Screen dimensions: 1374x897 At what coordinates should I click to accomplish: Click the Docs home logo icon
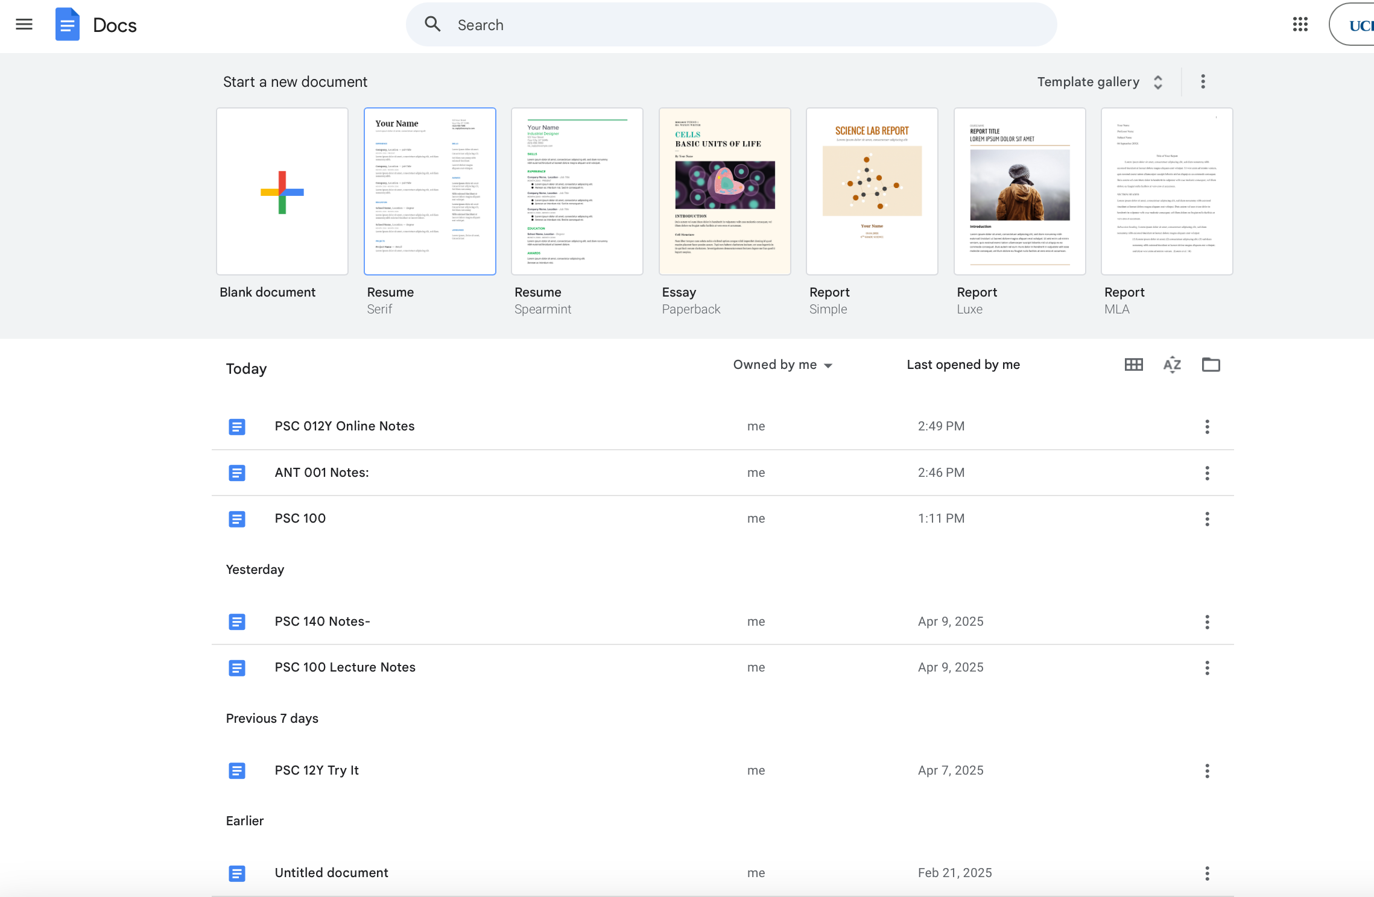tap(67, 25)
